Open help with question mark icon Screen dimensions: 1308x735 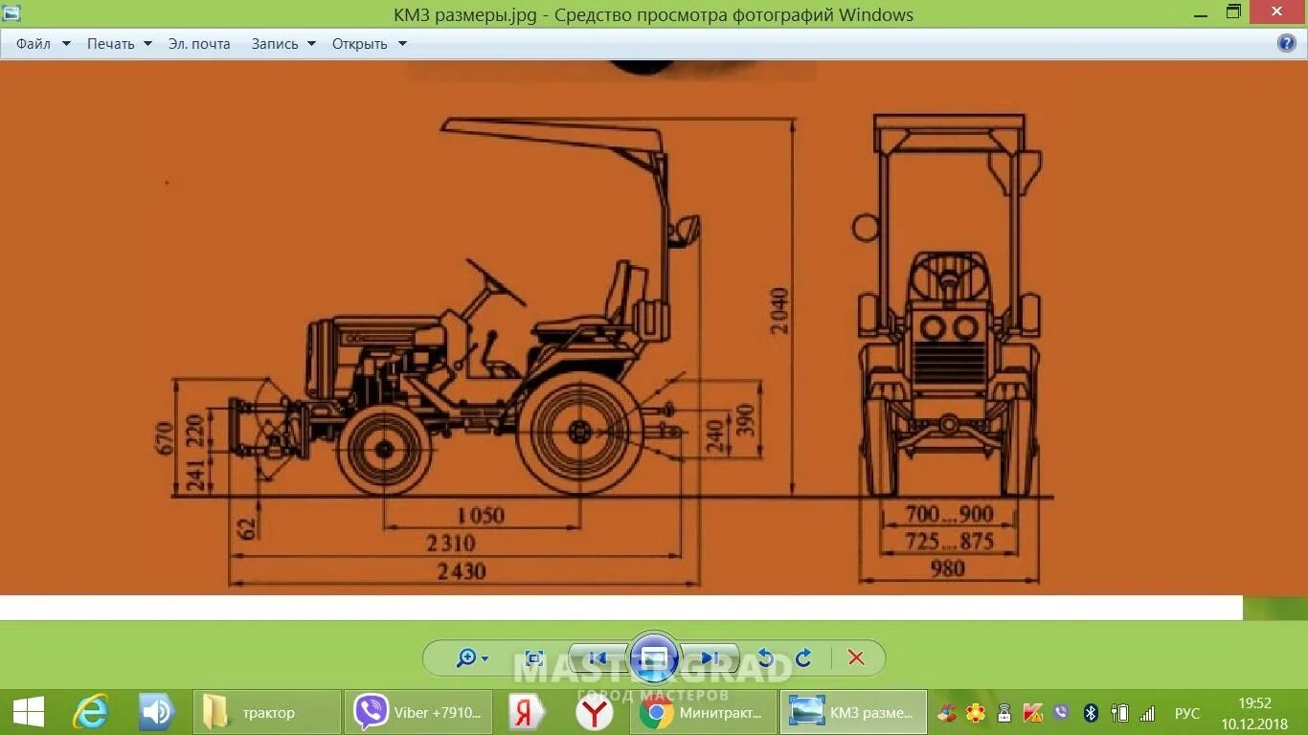coord(1287,43)
